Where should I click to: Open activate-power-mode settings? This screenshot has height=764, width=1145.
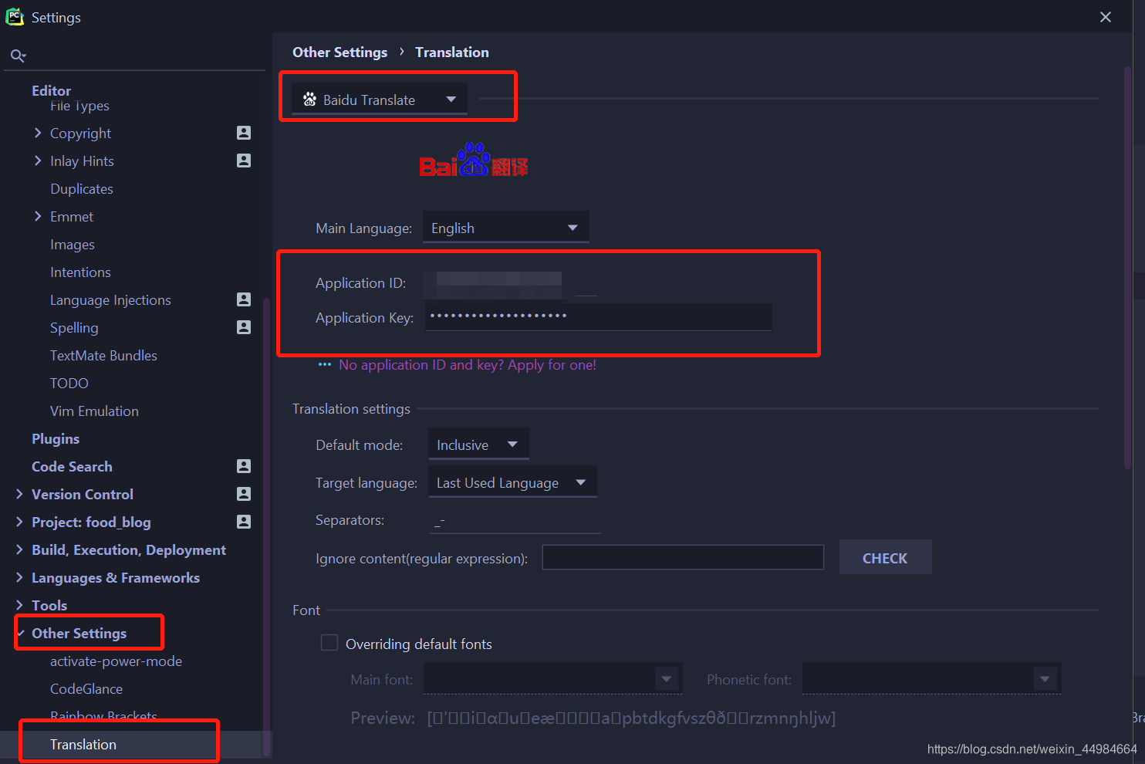[x=116, y=661]
